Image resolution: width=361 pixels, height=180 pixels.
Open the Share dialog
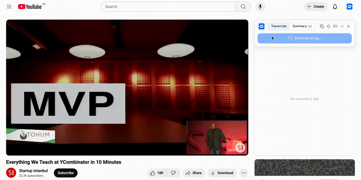click(194, 173)
